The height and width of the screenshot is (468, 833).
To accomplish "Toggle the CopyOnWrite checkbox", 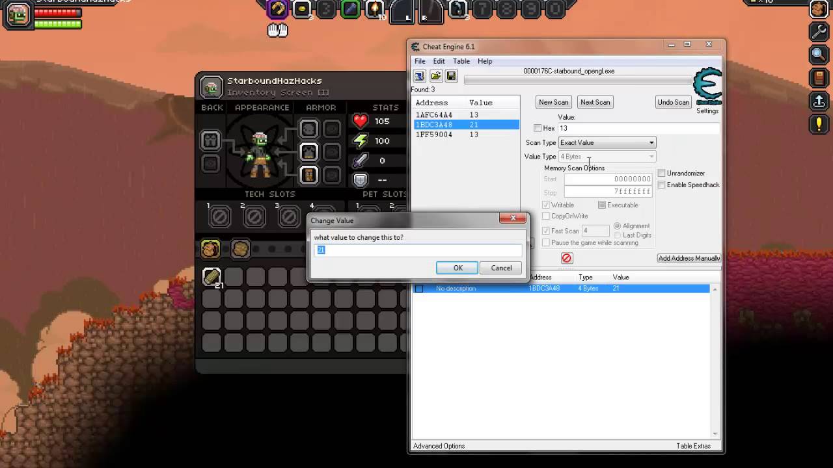I will point(546,216).
